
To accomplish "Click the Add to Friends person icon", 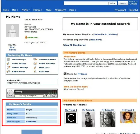I will [8, 63].
